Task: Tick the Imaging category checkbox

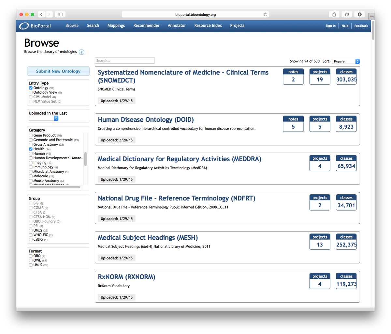Action: [31, 163]
